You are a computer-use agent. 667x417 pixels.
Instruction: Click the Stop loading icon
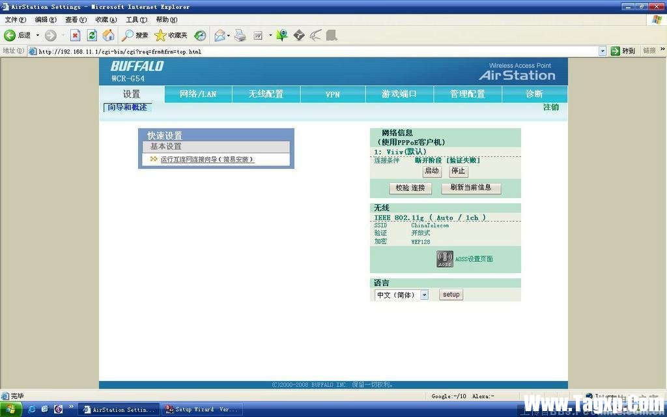76,35
